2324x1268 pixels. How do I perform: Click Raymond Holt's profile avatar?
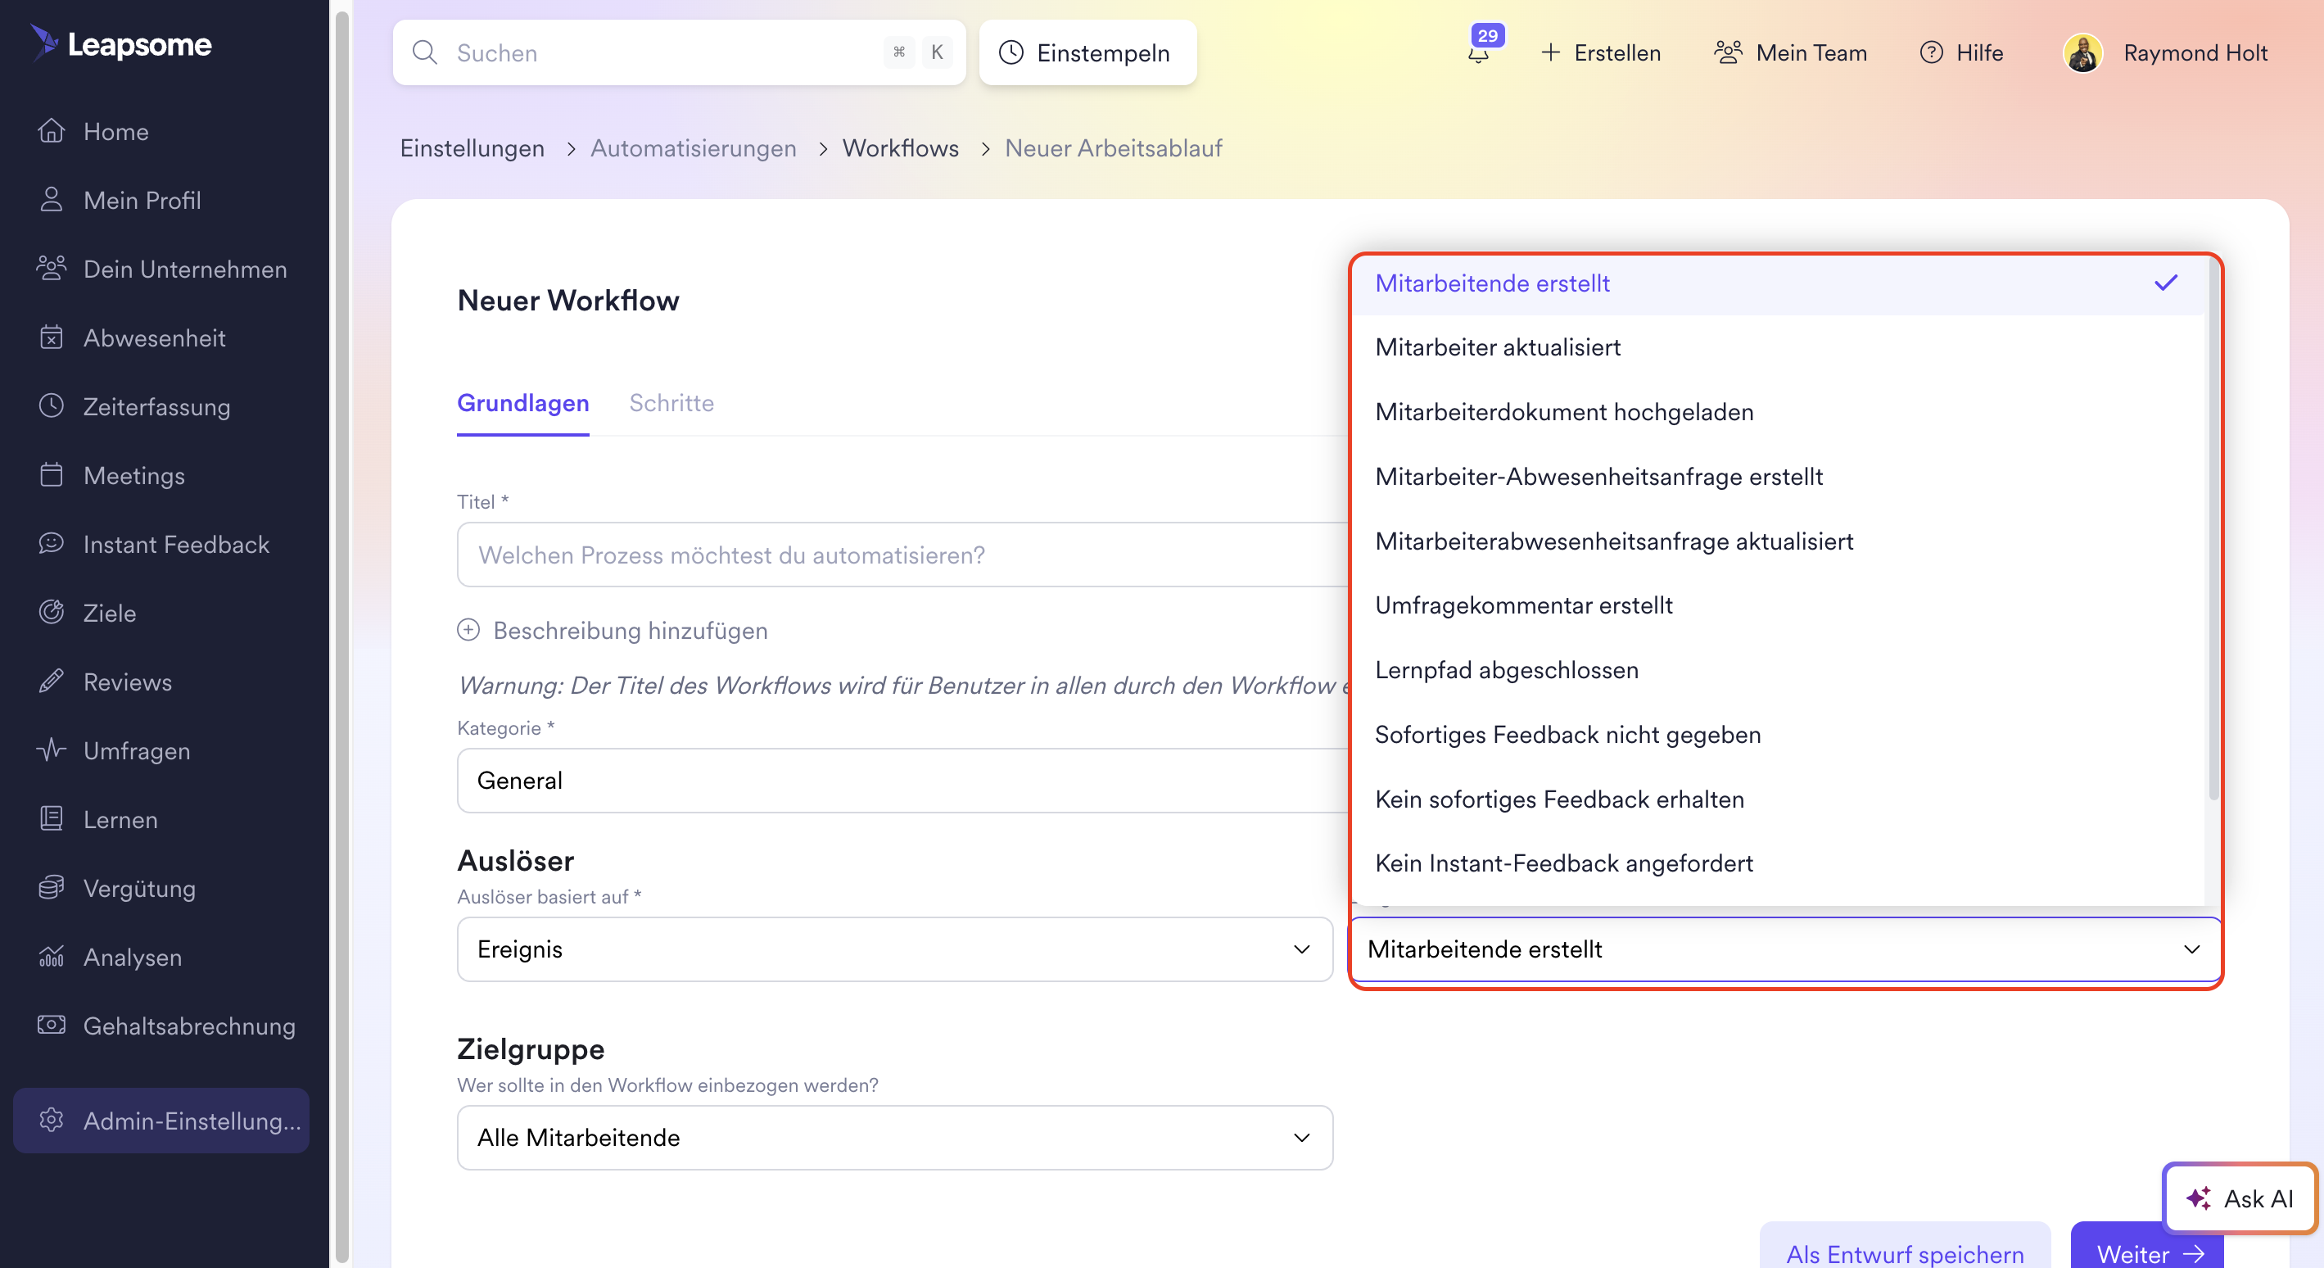(x=2082, y=53)
